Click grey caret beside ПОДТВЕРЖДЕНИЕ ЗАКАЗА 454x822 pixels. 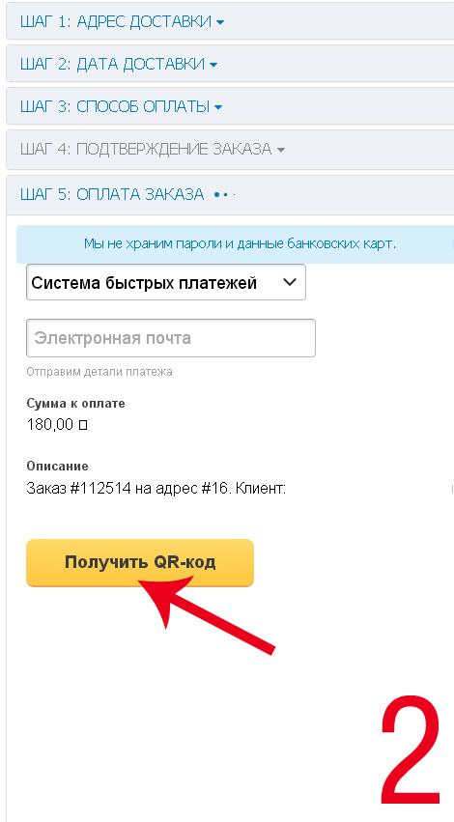click(280, 151)
